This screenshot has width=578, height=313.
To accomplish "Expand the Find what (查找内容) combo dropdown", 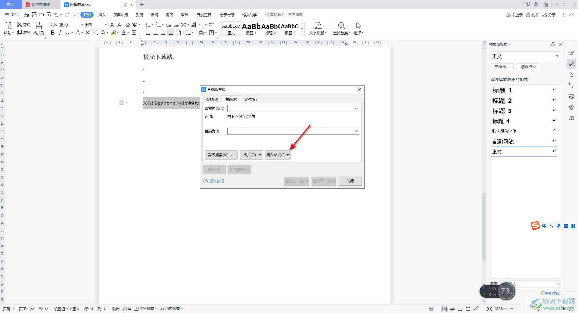I will click(356, 109).
